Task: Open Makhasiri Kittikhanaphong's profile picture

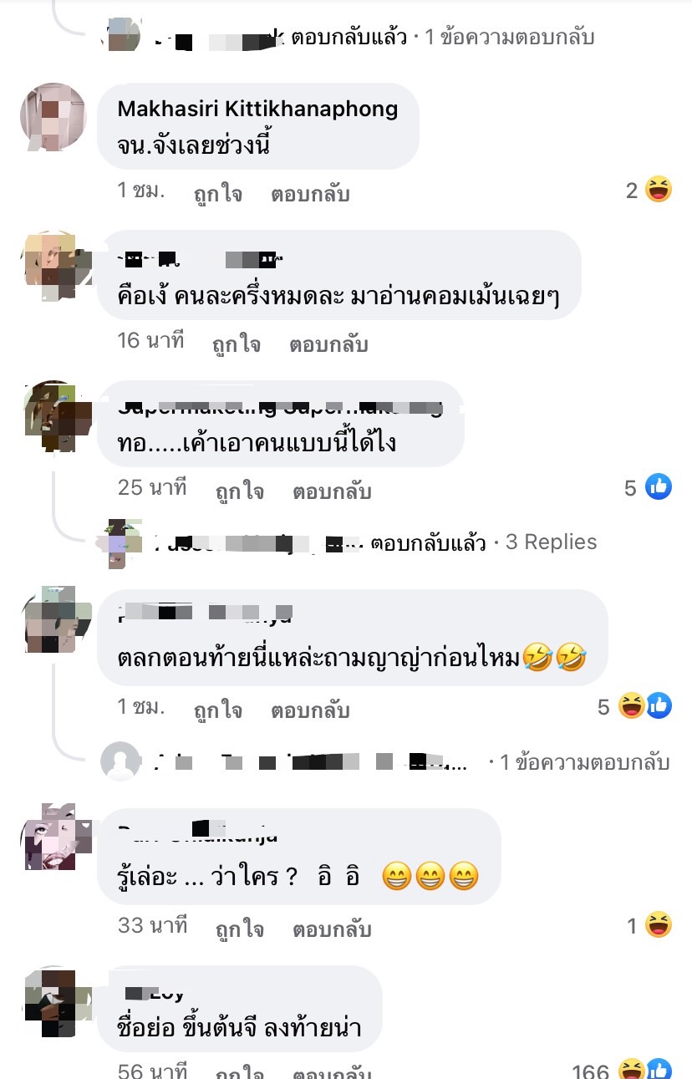Action: 53,117
